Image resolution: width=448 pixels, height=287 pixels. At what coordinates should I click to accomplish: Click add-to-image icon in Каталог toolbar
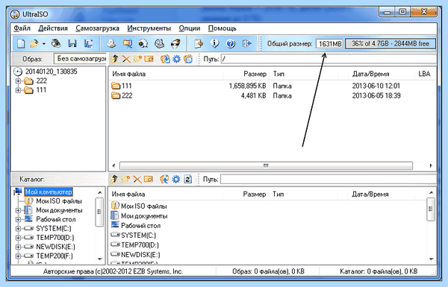pos(164,179)
